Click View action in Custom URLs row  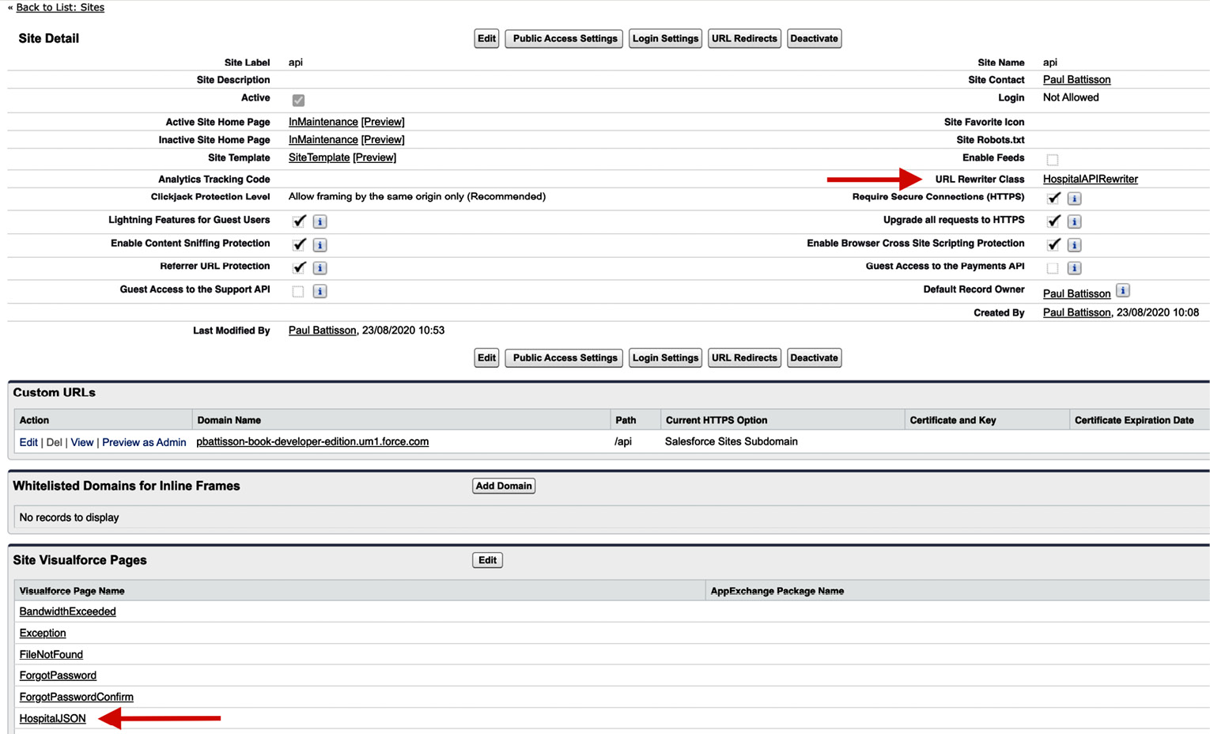pos(82,442)
